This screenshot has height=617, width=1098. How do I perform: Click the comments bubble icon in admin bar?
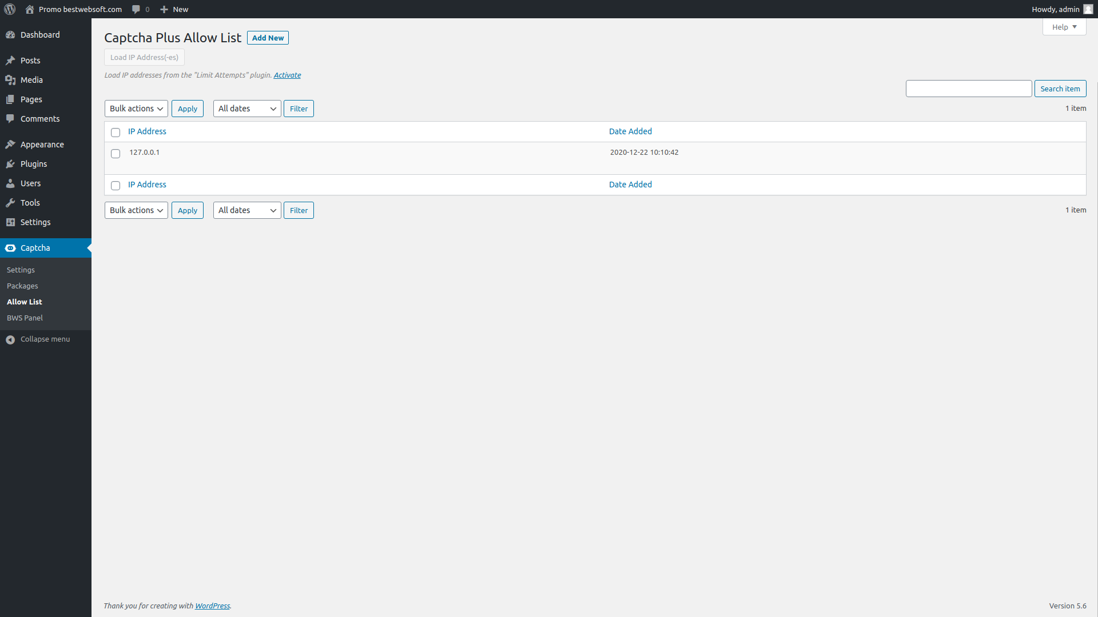pyautogui.click(x=136, y=9)
